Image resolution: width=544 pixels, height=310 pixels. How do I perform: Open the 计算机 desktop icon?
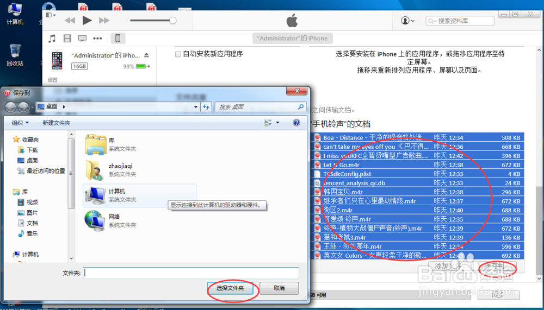(15, 14)
